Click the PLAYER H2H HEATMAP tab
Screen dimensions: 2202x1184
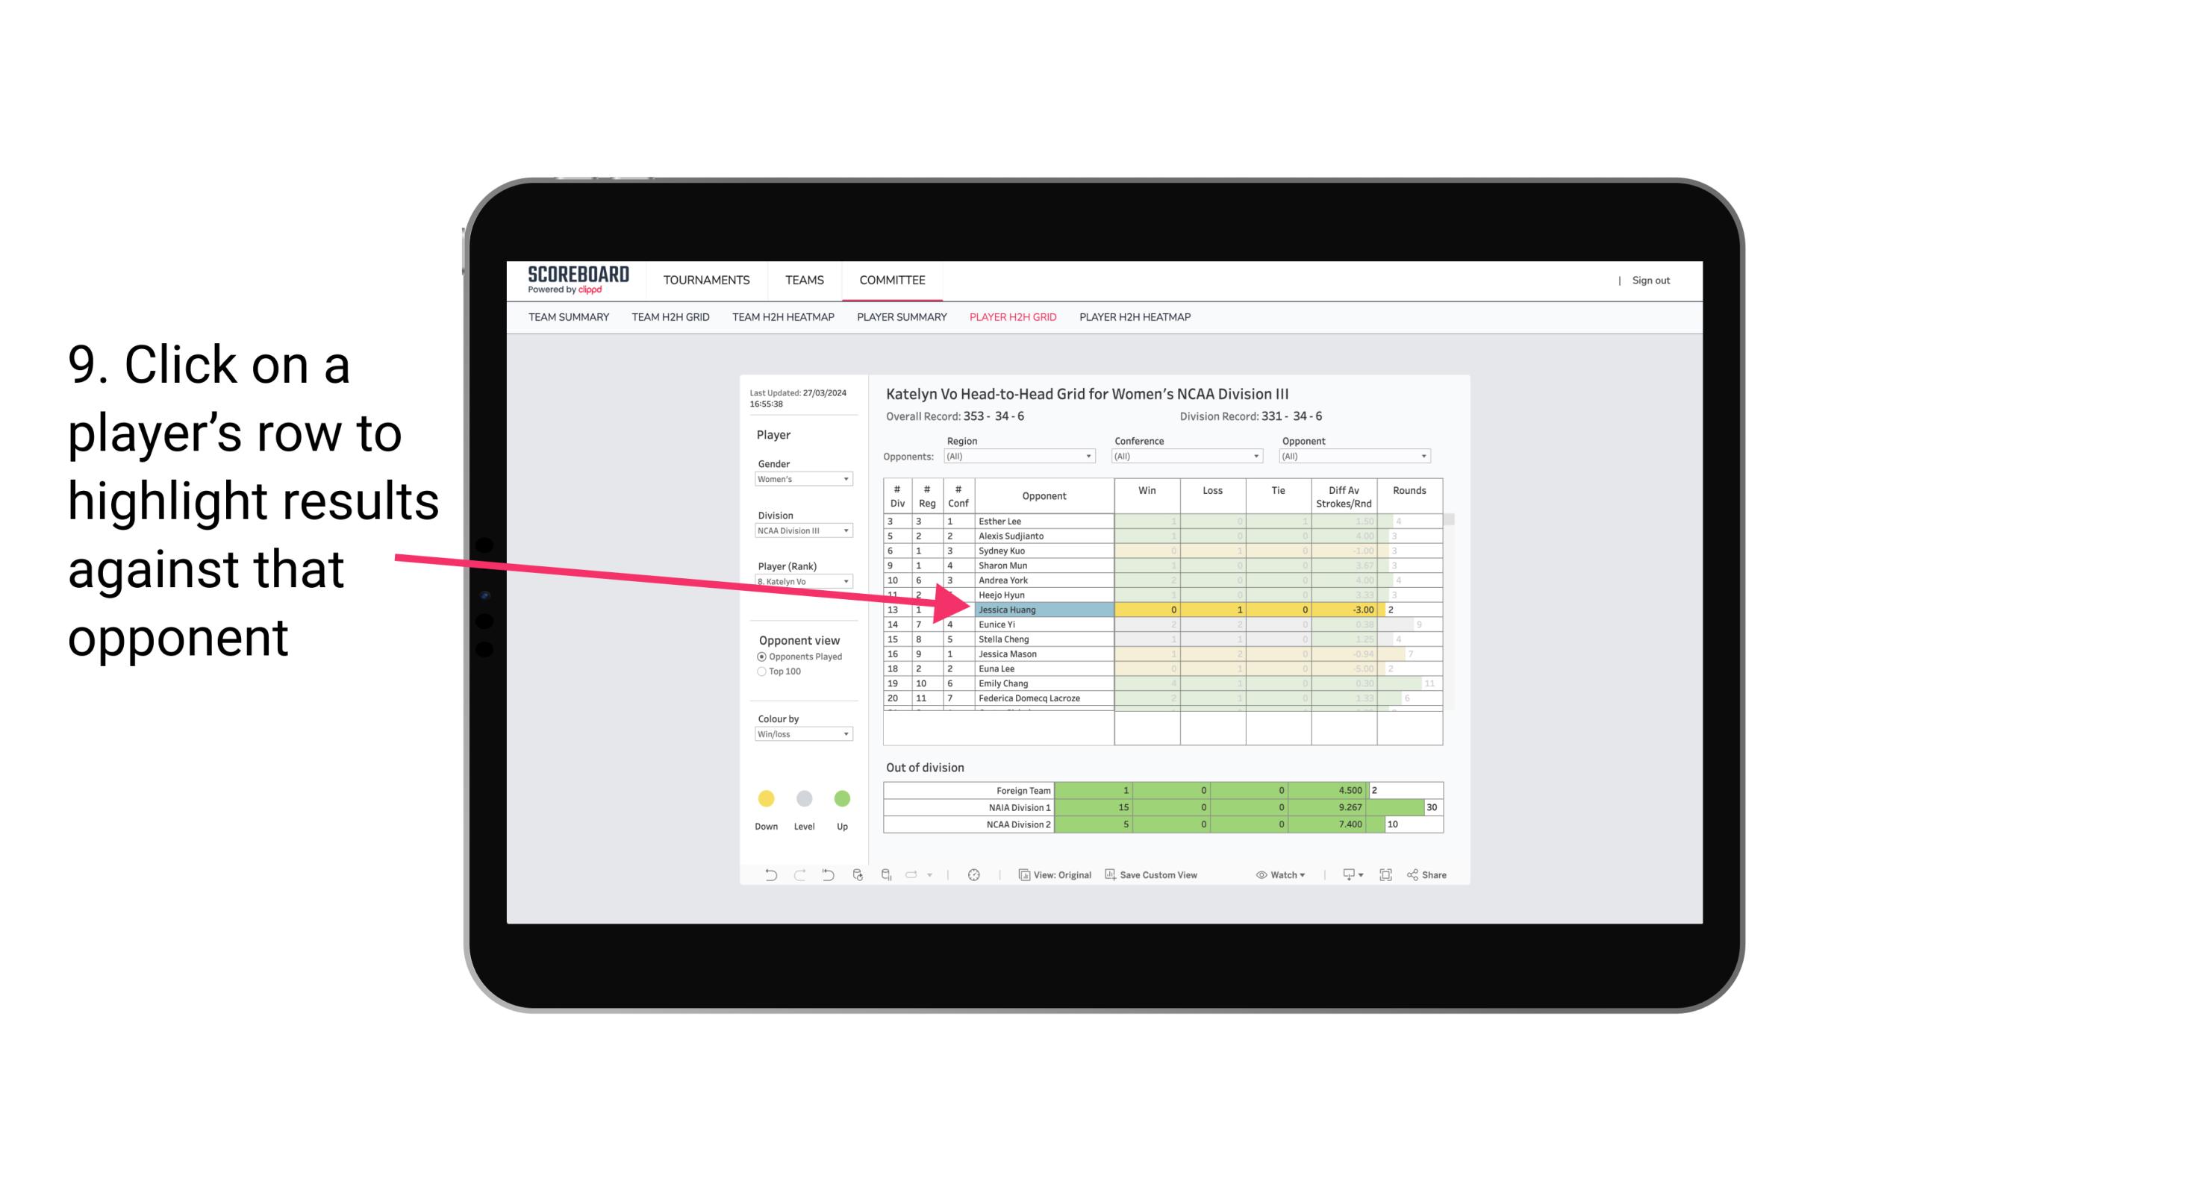tap(1136, 318)
